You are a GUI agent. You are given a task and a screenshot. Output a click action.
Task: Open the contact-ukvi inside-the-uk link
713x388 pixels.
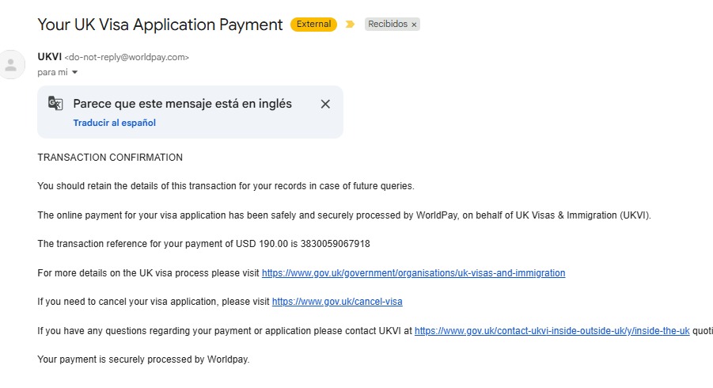click(x=552, y=331)
